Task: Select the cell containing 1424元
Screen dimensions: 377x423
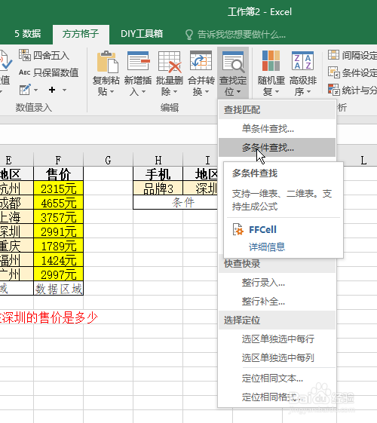Action: (x=58, y=260)
